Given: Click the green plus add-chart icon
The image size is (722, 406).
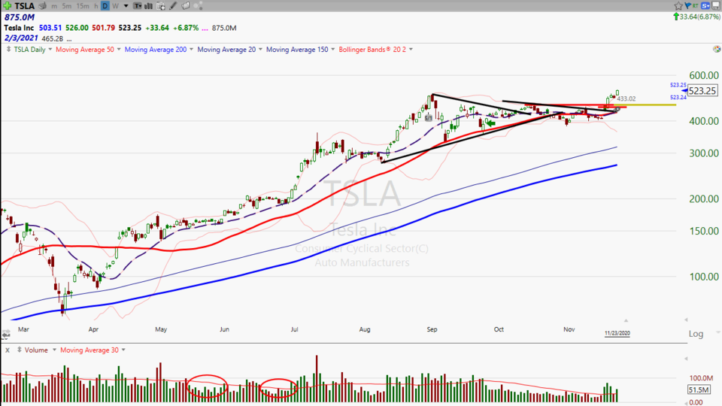Looking at the screenshot, I should point(7,5).
